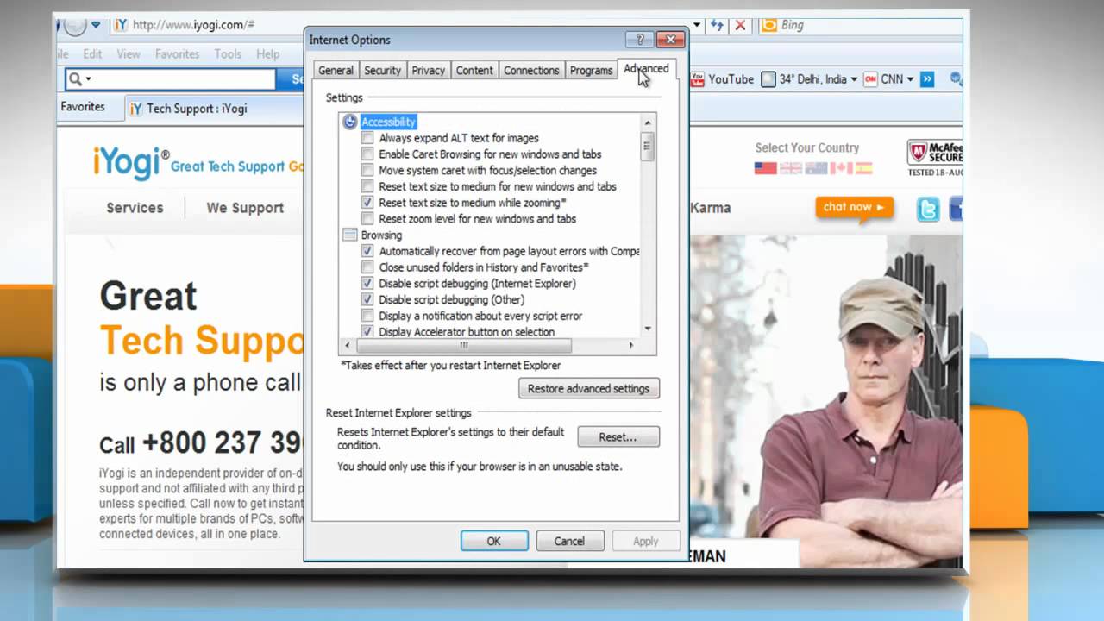The image size is (1104, 621).
Task: Confirm with the OK button
Action: (x=494, y=541)
